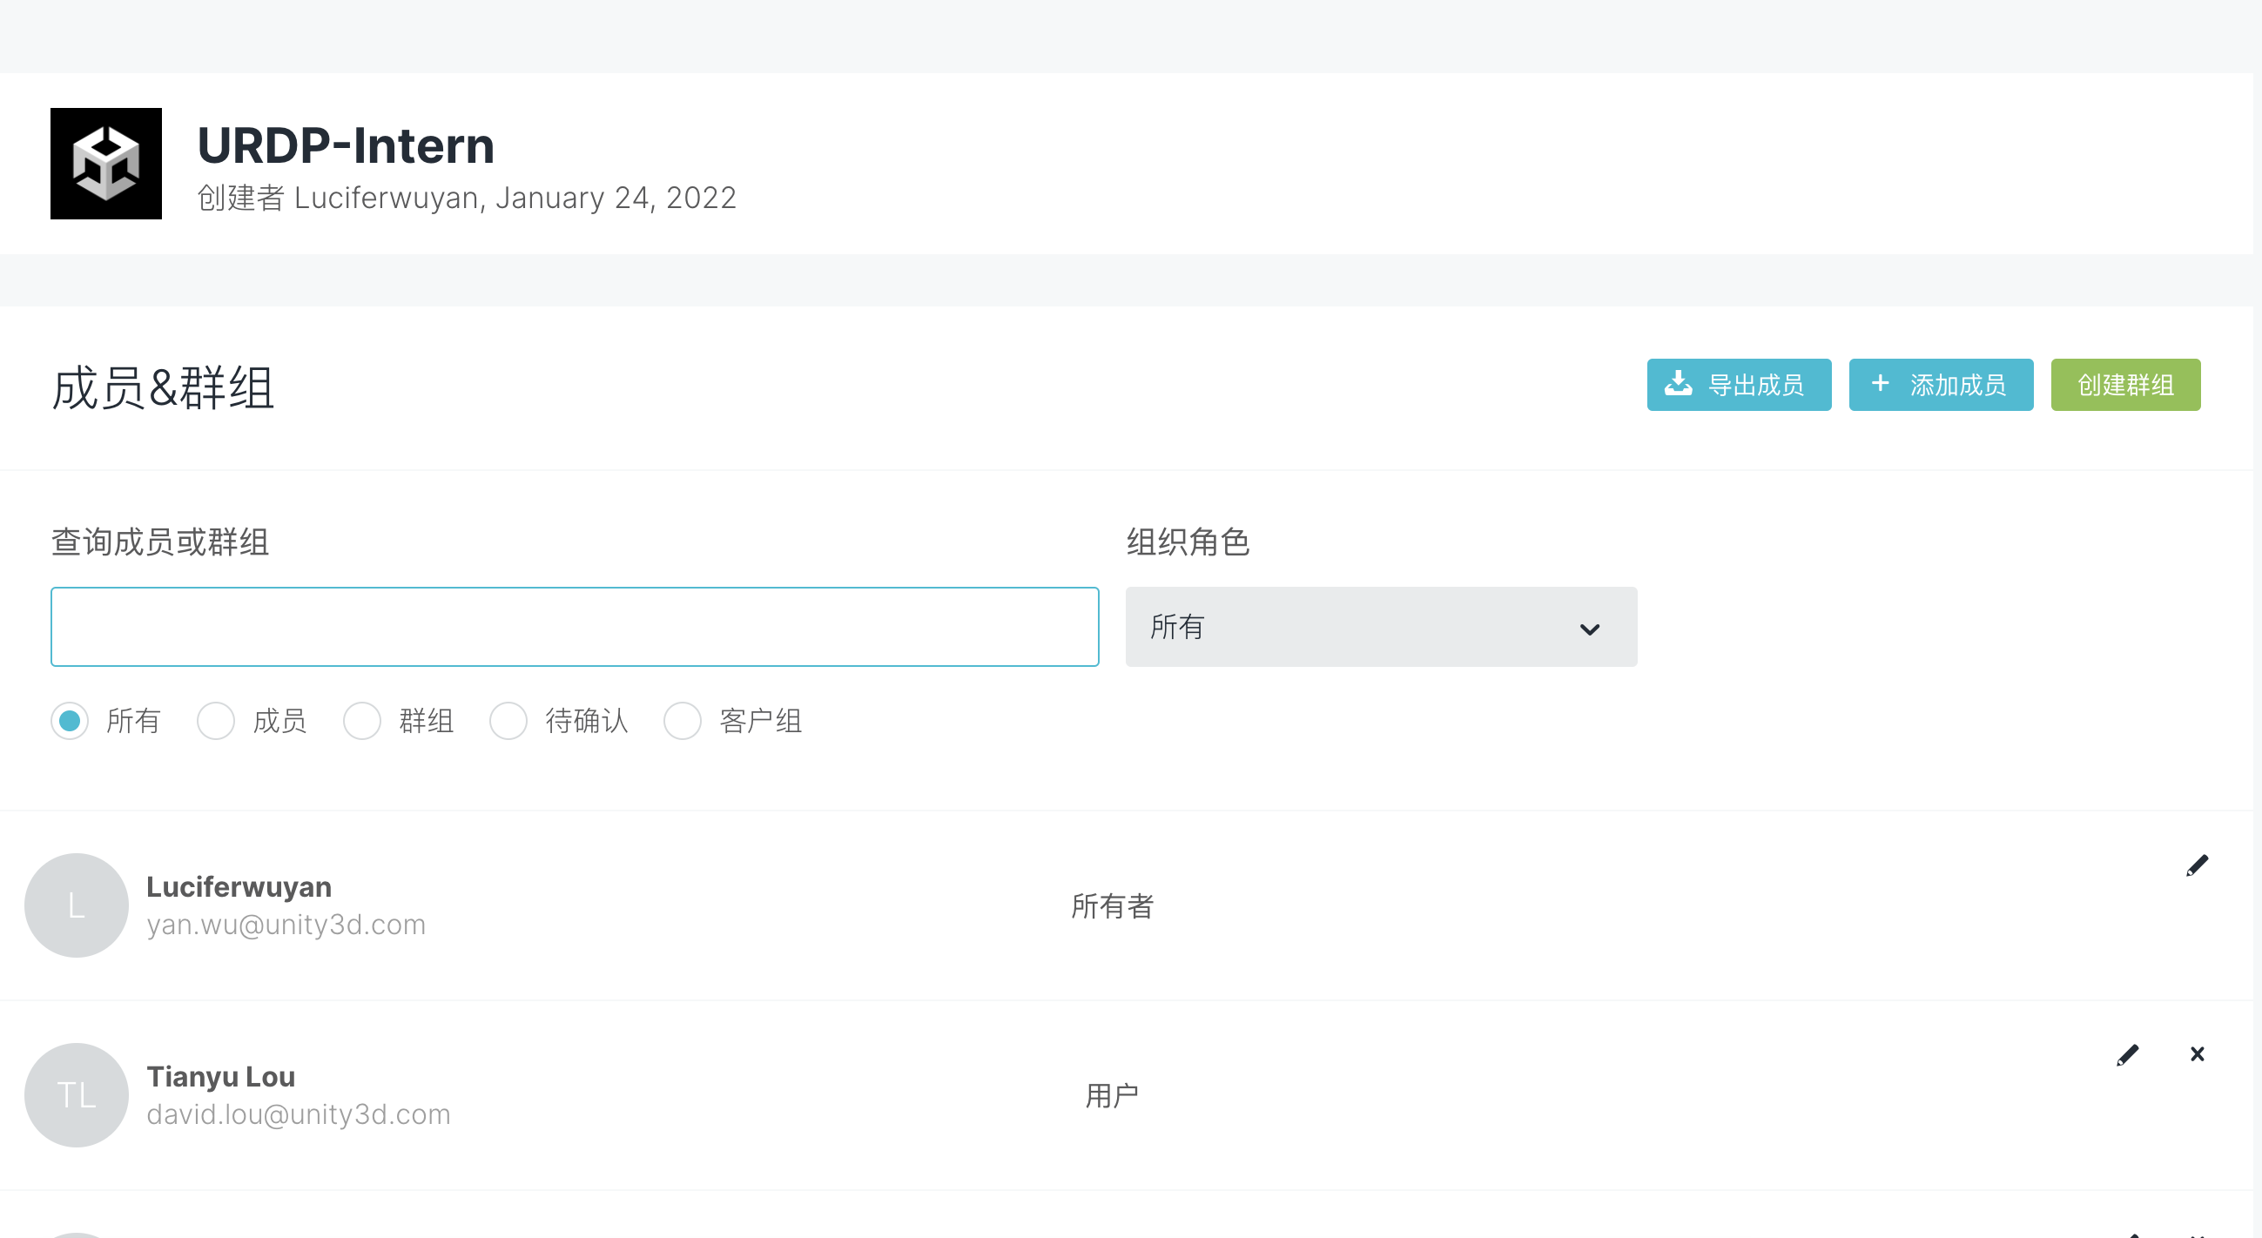Click download icon on 导出成员 button

[x=1678, y=384]
